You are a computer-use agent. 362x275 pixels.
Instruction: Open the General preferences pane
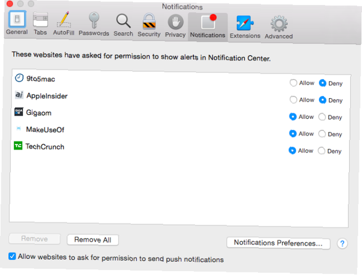coord(17,23)
